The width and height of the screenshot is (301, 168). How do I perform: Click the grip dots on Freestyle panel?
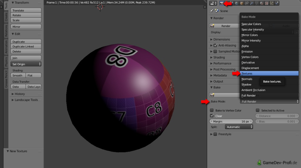[297, 134]
